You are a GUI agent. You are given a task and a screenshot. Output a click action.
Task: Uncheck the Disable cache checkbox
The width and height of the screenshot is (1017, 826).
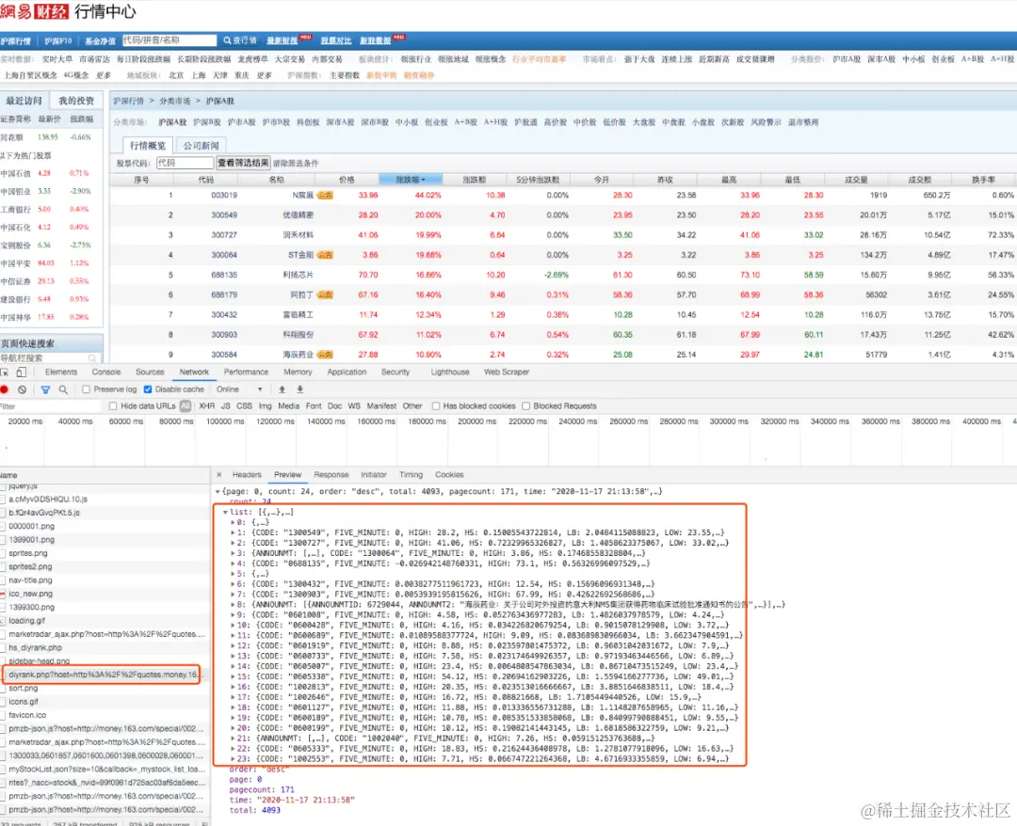148,389
